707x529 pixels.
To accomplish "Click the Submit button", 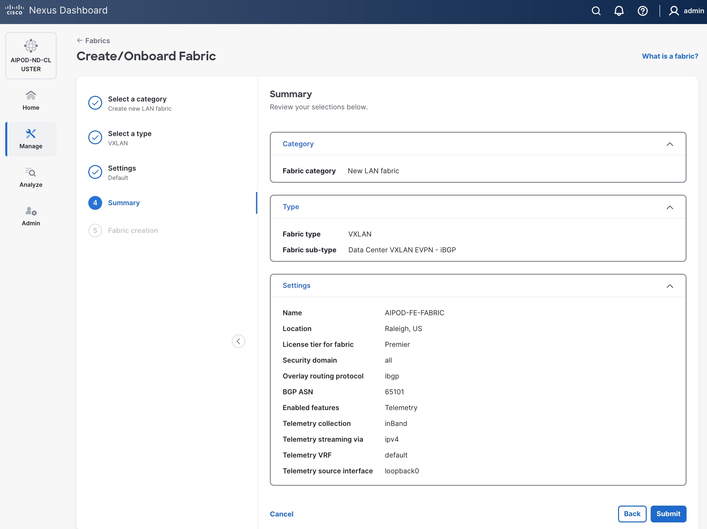I will [668, 514].
